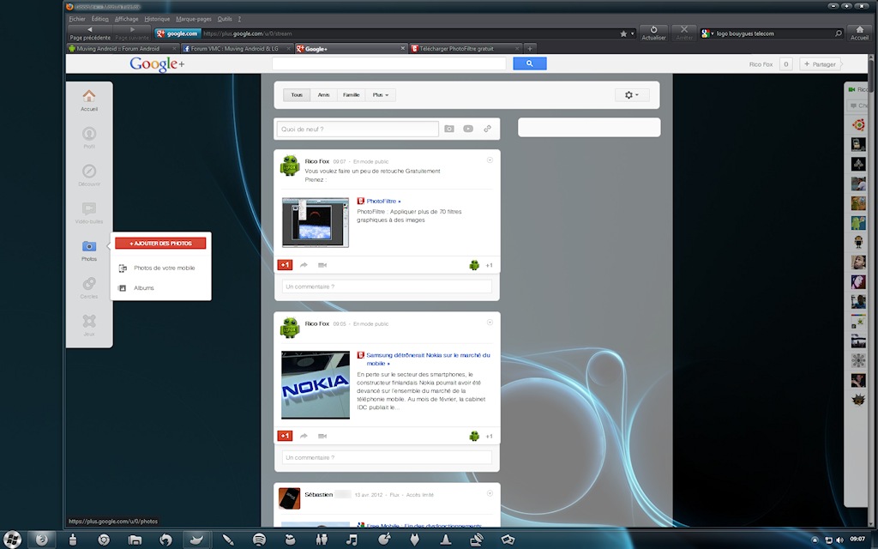878x549 pixels.
Task: Open the Albums entry in Photos popup
Action: [144, 288]
